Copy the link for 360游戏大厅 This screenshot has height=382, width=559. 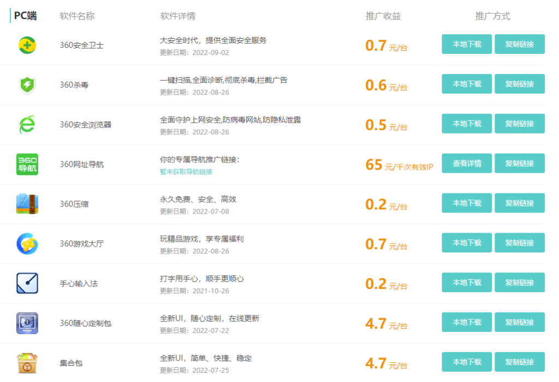pos(520,243)
